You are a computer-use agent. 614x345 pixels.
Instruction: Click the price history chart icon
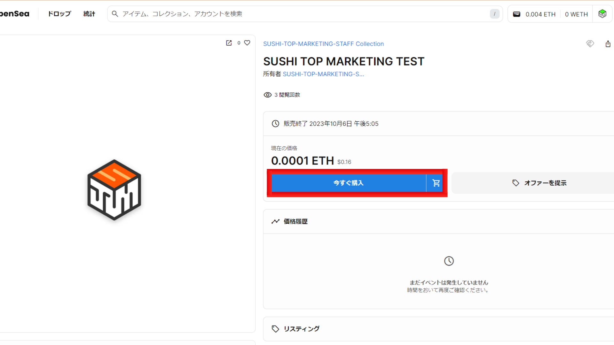pyautogui.click(x=275, y=221)
